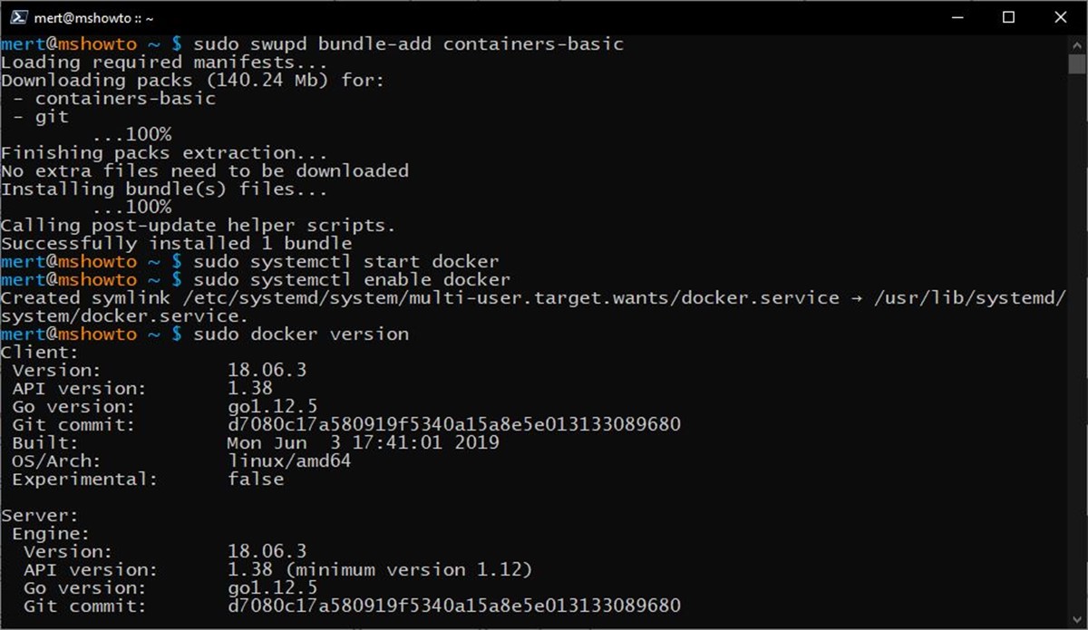Screen dimensions: 1088x630
Task: Click the window title text mert@mshowto
Action: pyautogui.click(x=94, y=17)
